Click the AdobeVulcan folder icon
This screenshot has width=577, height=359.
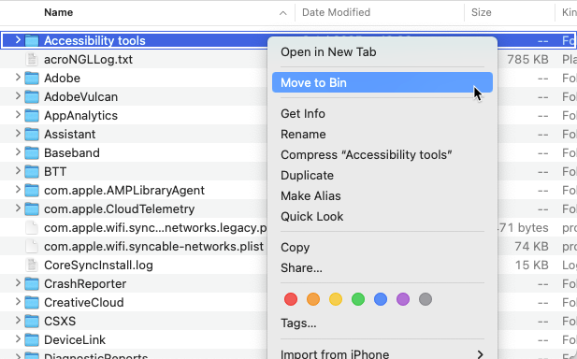32,96
